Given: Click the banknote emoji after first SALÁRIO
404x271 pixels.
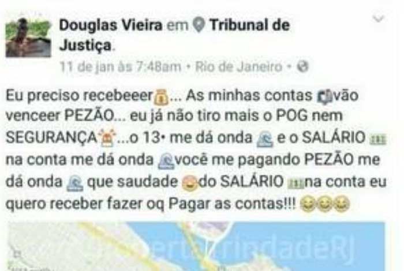Looking at the screenshot, I should 378,140.
